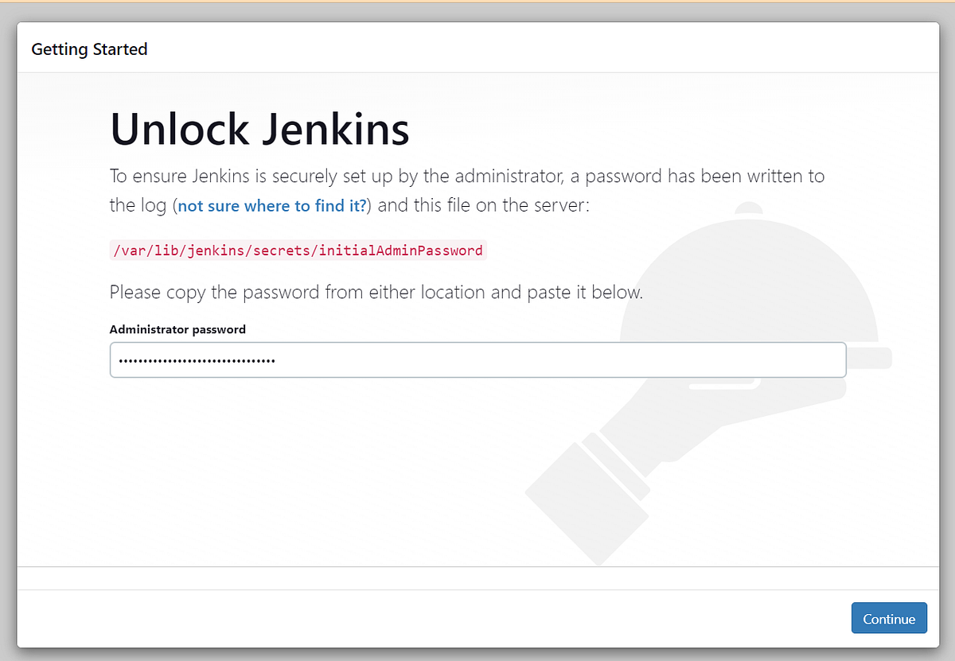This screenshot has height=661, width=955.
Task: Click the Getting Started header text
Action: 88,49
